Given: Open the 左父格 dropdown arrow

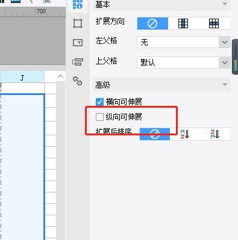Looking at the screenshot, I should point(225,42).
